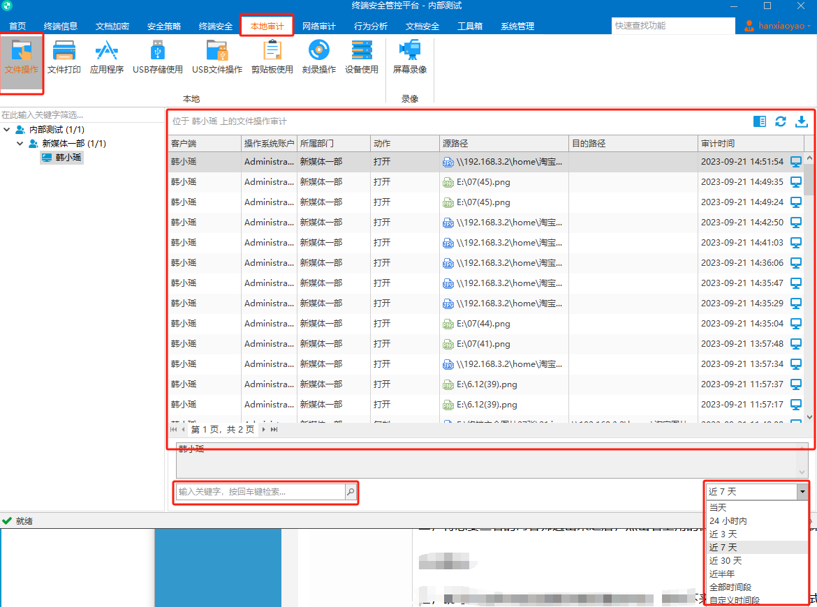Go to the next page of results
This screenshot has width=817, height=607.
(x=264, y=430)
